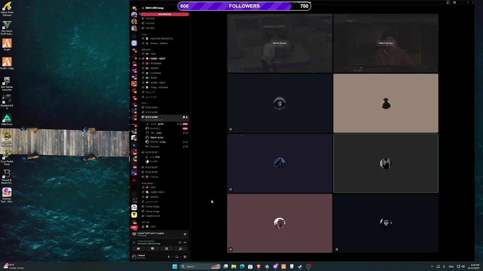Viewport: 483px width, 271px height.
Task: Turn on the camera in voice panel
Action: pos(138,249)
